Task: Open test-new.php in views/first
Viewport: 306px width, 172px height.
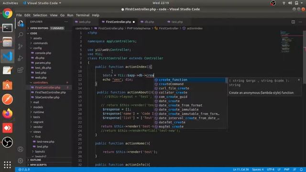Action: [x=45, y=141]
